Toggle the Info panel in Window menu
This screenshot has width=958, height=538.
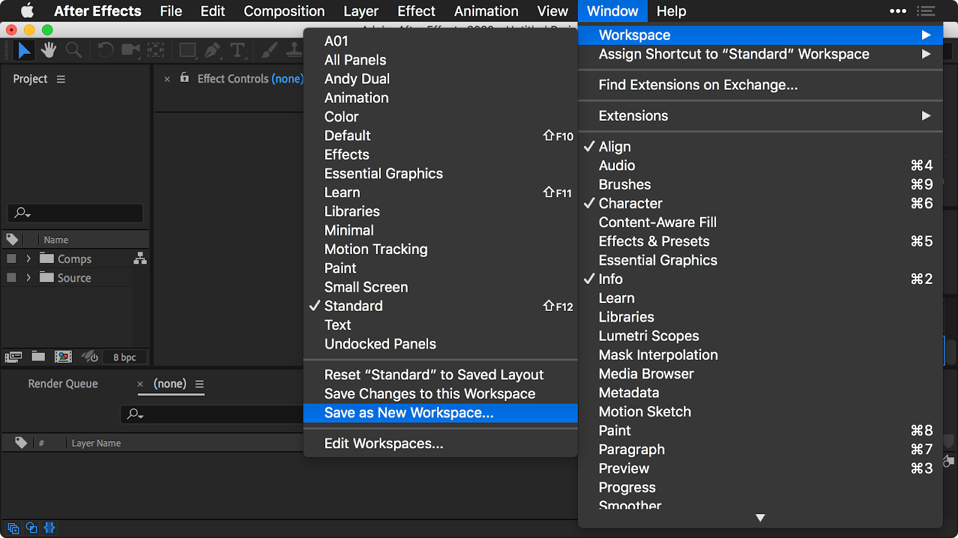coord(610,279)
